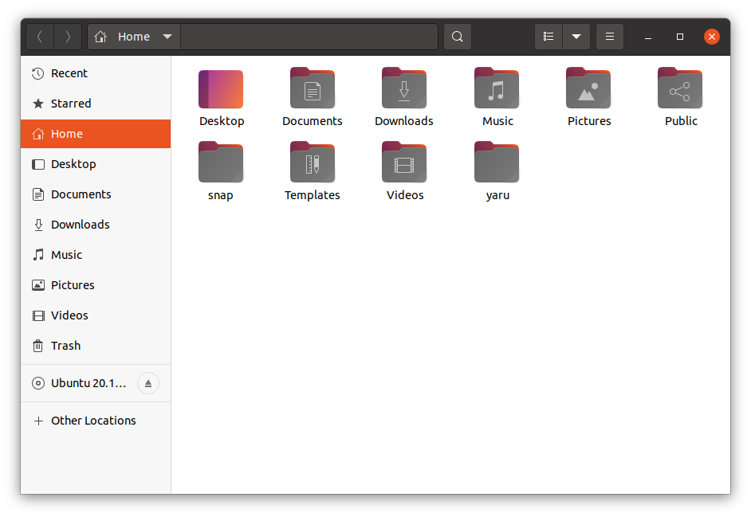Viewport: 751px width, 517px height.
Task: Open Starred in the sidebar
Action: coord(96,104)
